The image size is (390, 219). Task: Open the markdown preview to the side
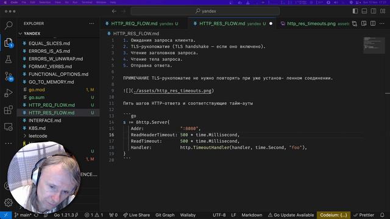[x=364, y=23]
